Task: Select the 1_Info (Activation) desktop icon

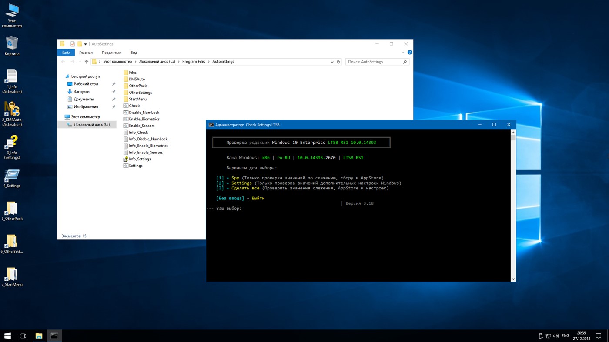Action: [x=12, y=82]
